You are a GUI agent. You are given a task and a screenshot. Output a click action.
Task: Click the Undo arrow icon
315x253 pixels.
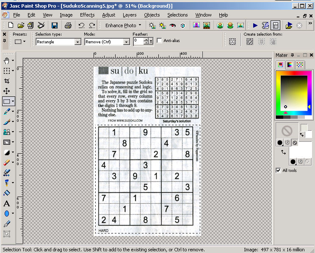pyautogui.click(x=81, y=25)
